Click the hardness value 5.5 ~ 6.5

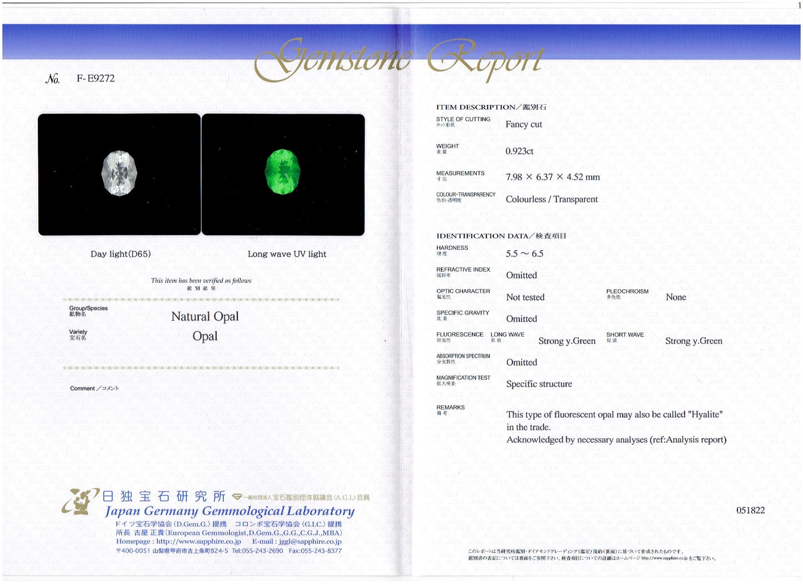tap(524, 253)
